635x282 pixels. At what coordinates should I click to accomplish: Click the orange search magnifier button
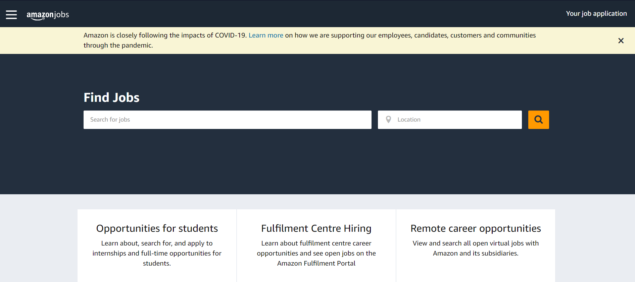click(539, 120)
